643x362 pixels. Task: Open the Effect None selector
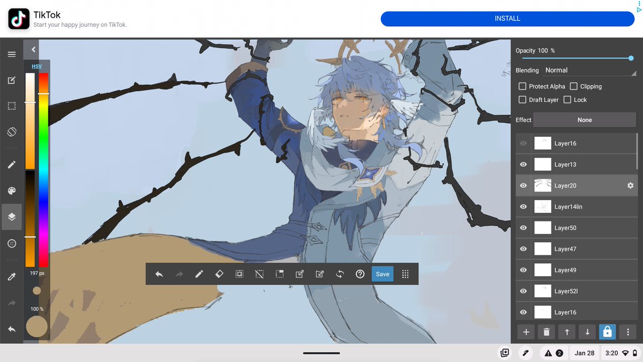coord(585,120)
